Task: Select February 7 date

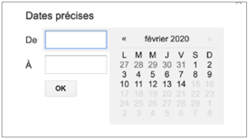Action: click(x=181, y=74)
